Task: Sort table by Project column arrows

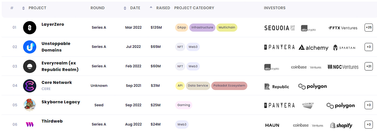Action: [x=24, y=8]
